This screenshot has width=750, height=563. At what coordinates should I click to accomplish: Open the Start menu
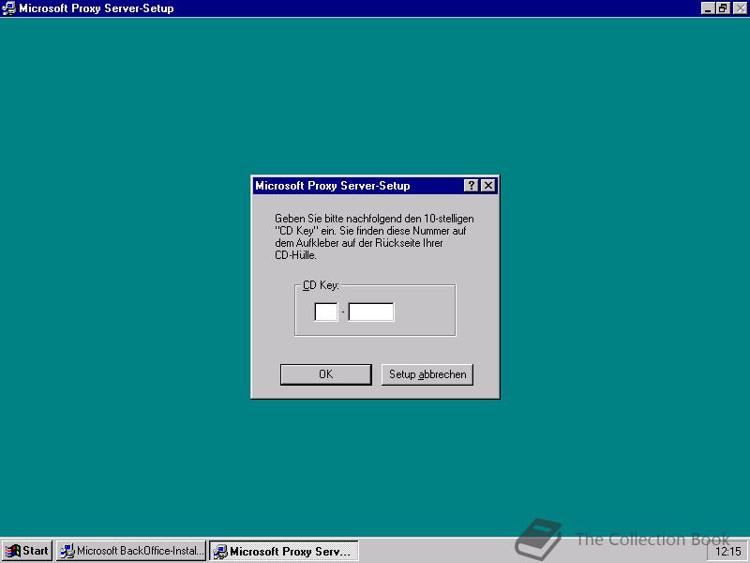click(27, 551)
